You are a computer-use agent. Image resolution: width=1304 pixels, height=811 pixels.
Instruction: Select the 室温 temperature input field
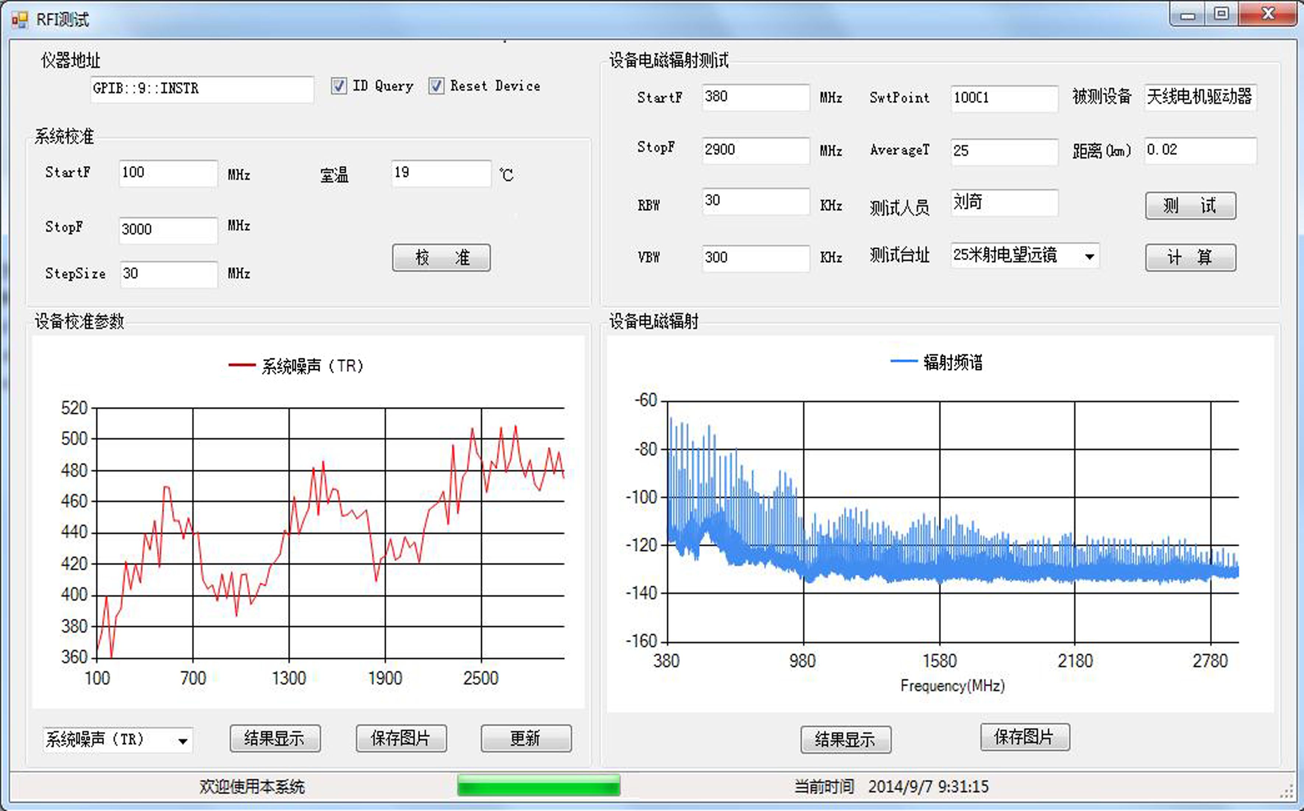tap(441, 173)
